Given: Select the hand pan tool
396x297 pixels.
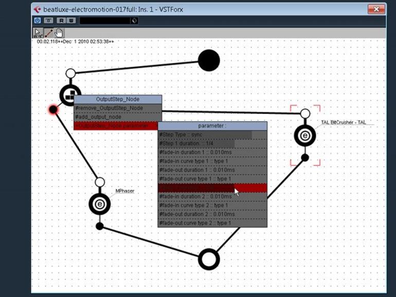Looking at the screenshot, I should coord(59,33).
